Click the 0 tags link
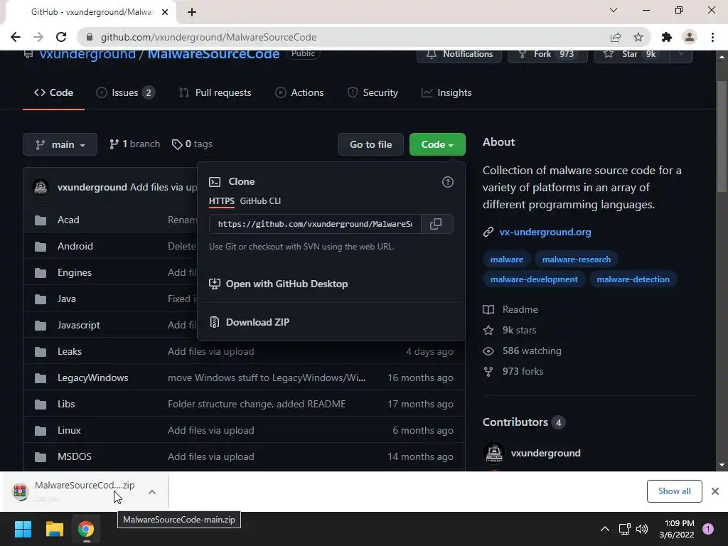This screenshot has width=728, height=546. 192,144
